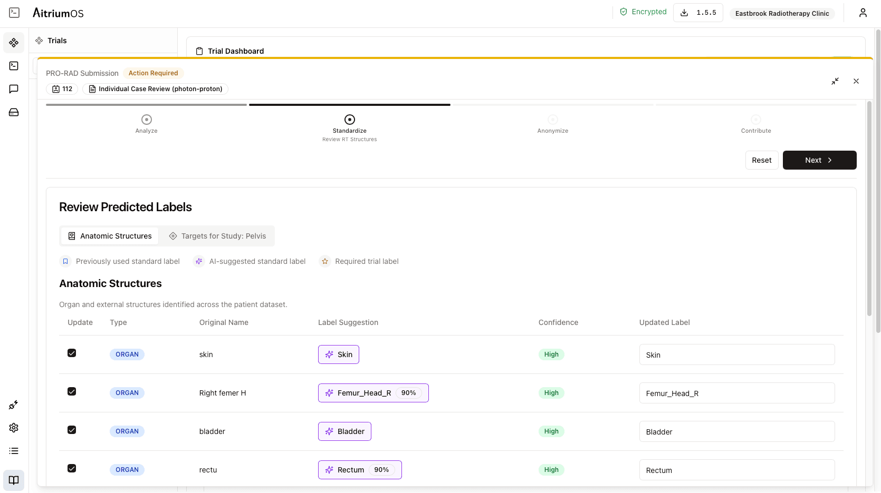881x493 pixels.
Task: Uncheck the Right femer H checkbox
Action: coord(72,391)
